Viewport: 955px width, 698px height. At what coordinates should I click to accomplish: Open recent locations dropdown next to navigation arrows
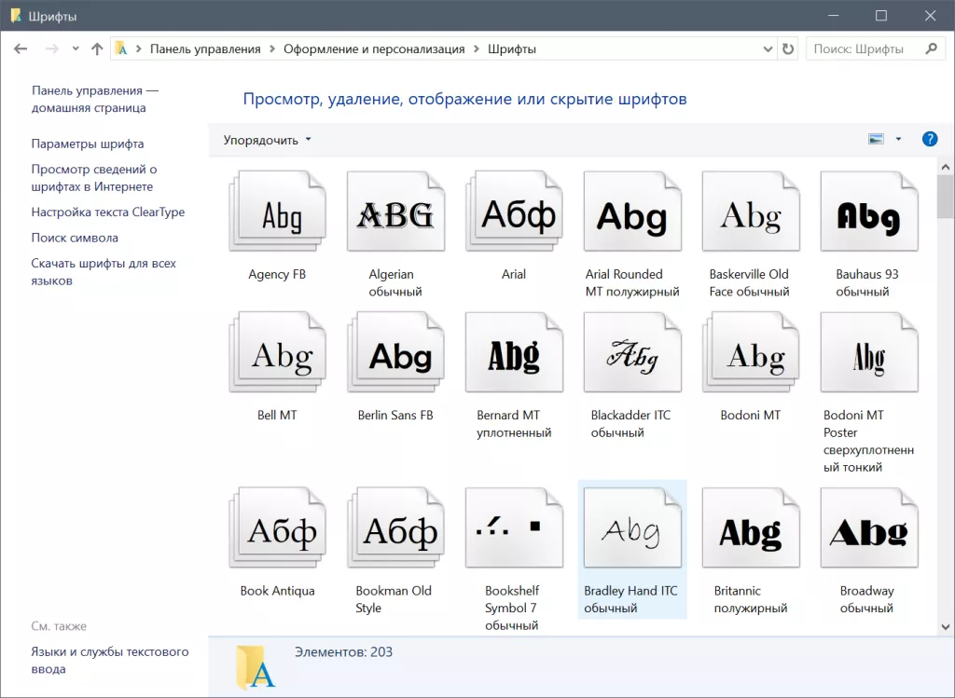[76, 49]
